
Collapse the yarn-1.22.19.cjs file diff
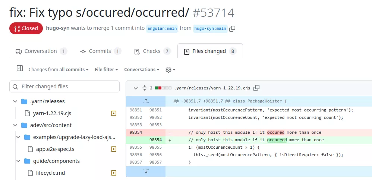pyautogui.click(x=135, y=88)
